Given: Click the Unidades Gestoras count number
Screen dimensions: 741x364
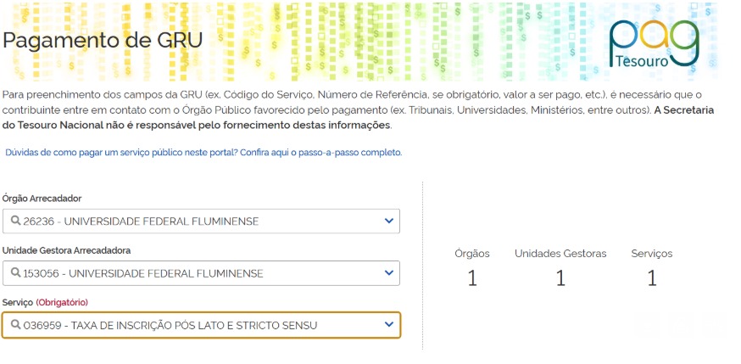Looking at the screenshot, I should click(560, 278).
